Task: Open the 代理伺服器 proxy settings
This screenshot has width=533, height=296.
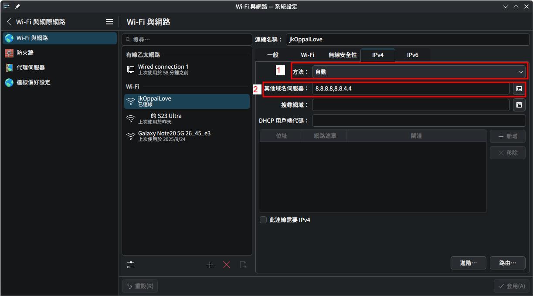Action: tap(31, 67)
